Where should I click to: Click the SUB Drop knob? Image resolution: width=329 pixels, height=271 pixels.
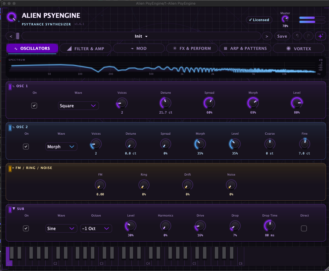click(235, 226)
